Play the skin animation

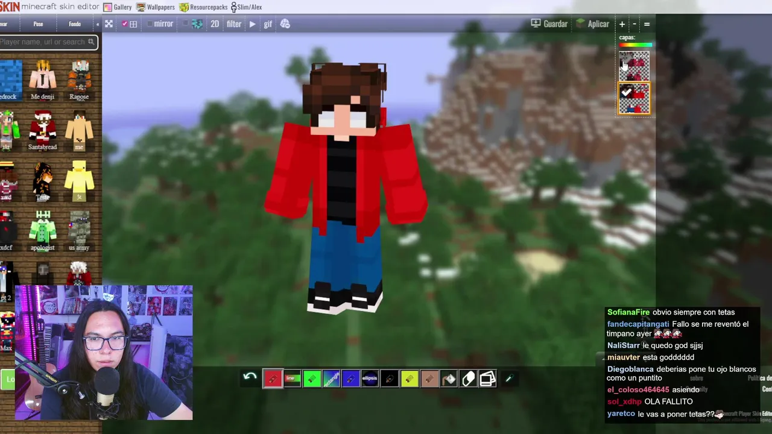coord(252,24)
